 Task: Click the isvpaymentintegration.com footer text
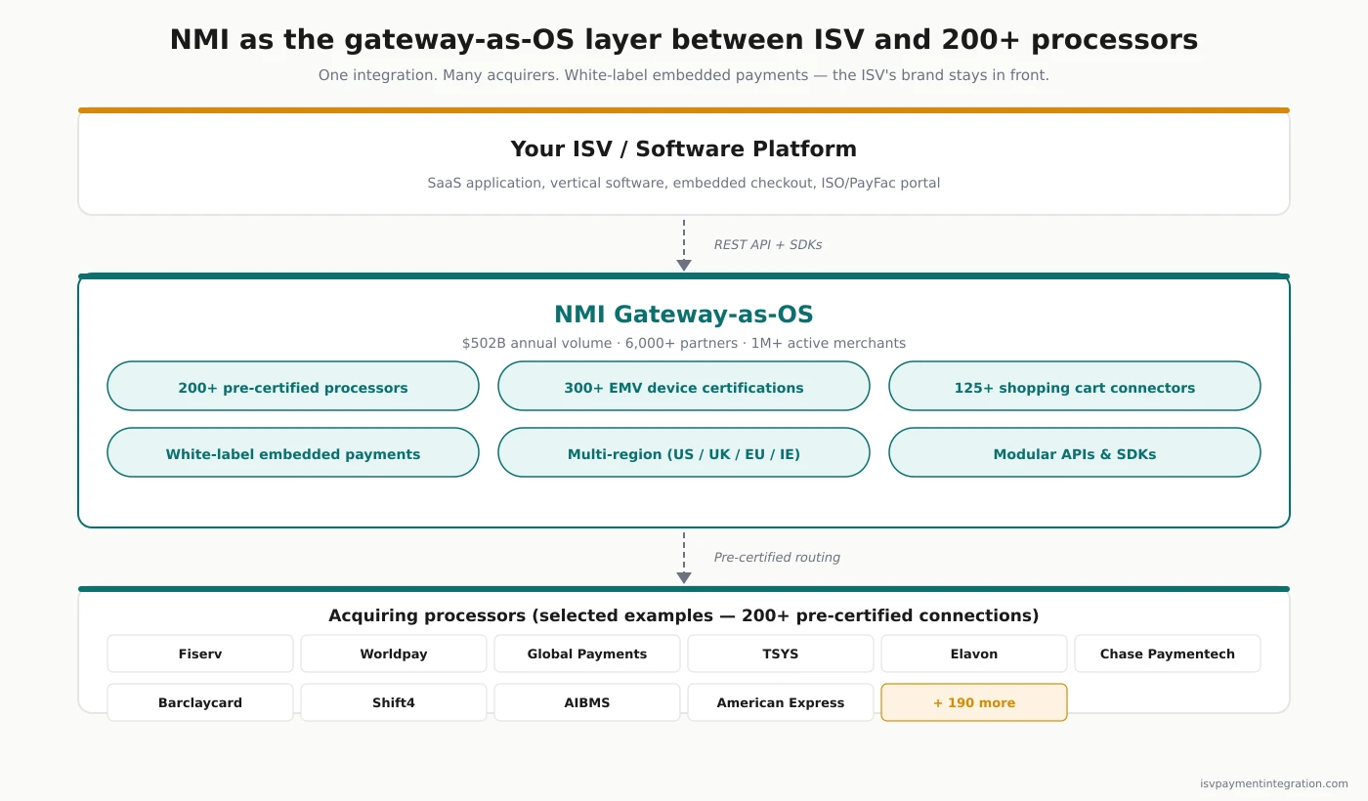[1274, 783]
